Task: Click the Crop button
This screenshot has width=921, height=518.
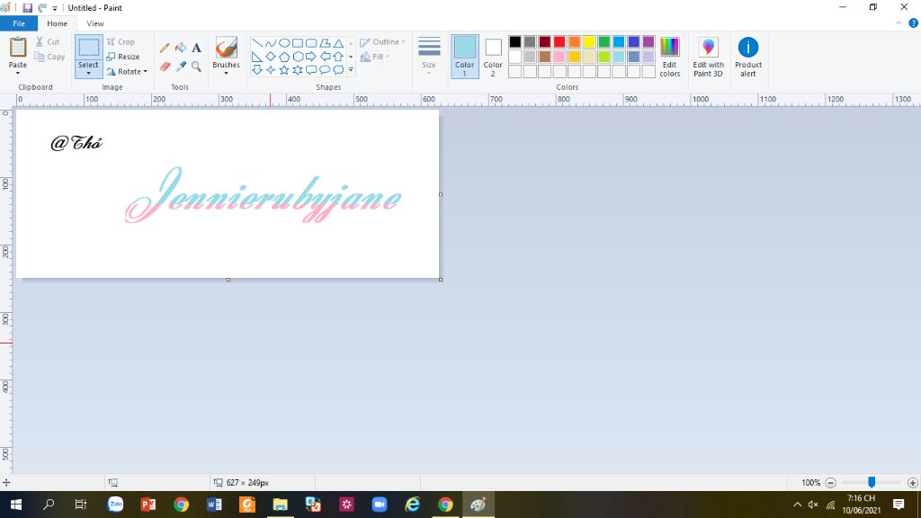Action: [x=121, y=41]
